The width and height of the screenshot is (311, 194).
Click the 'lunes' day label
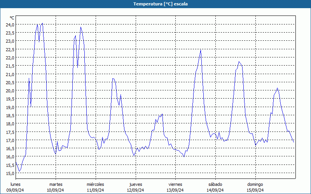(16, 184)
